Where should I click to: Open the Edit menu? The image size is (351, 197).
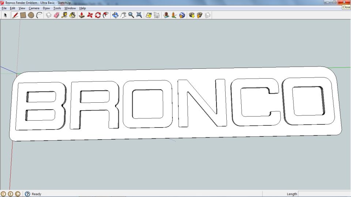pyautogui.click(x=12, y=8)
